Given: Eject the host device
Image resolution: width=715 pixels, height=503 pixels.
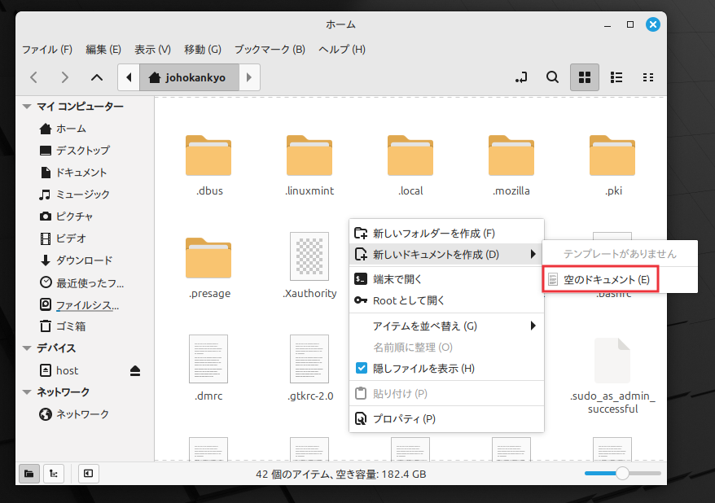Looking at the screenshot, I should (136, 370).
